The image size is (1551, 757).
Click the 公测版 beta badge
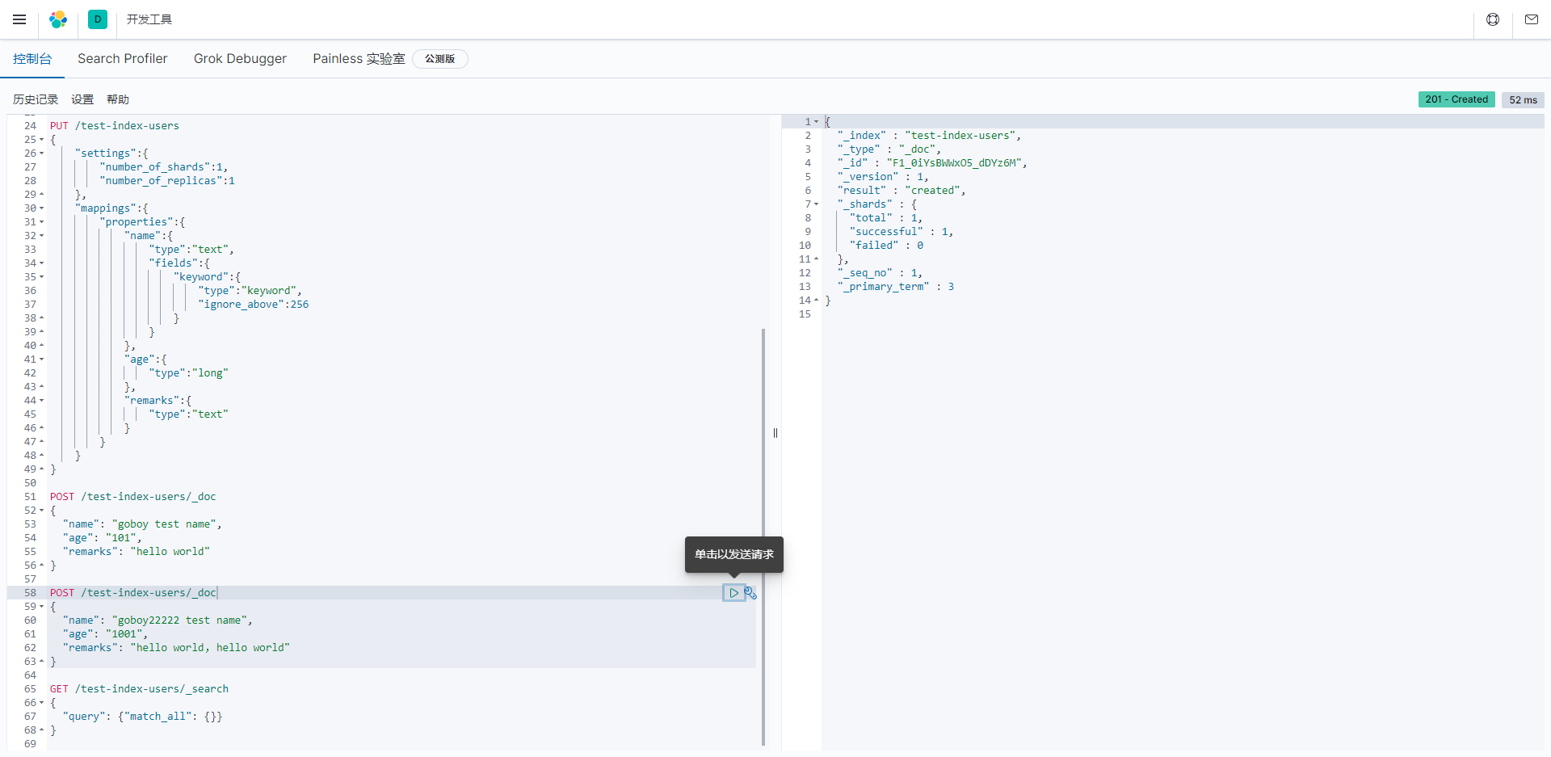pos(440,59)
